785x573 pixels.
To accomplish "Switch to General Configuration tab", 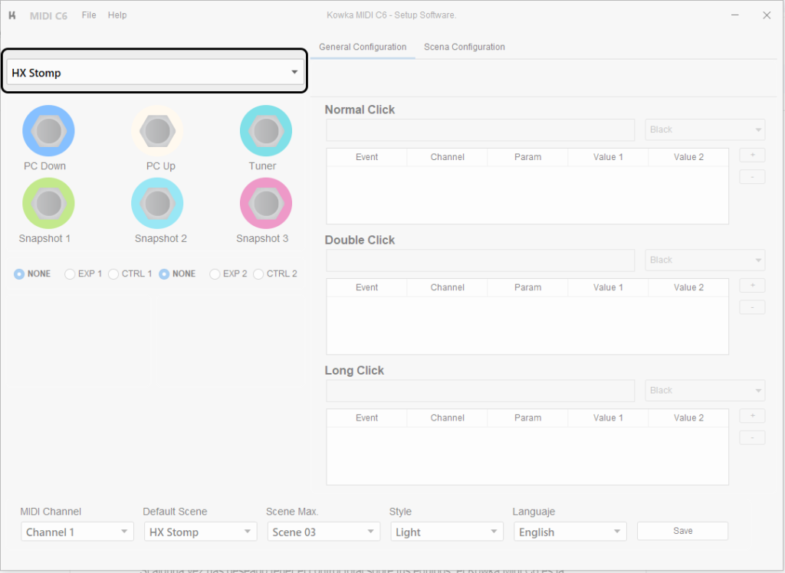I will pos(363,47).
